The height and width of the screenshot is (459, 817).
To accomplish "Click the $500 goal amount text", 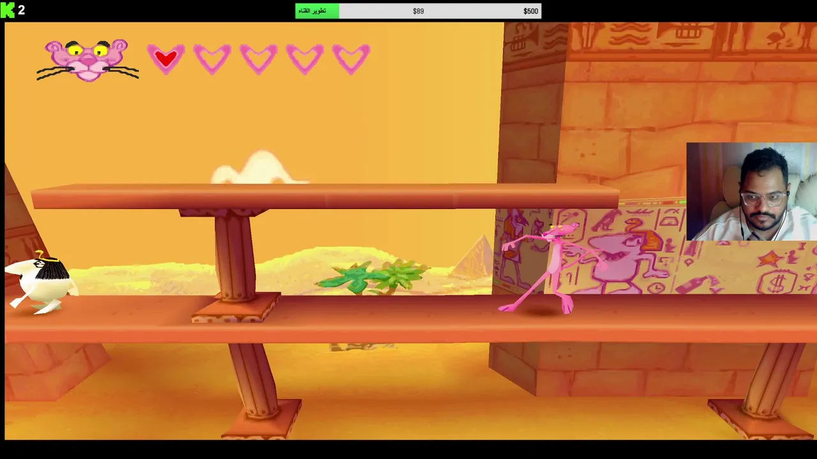I will click(530, 11).
